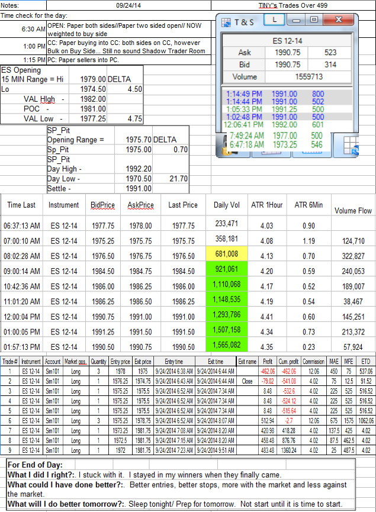The width and height of the screenshot is (376, 512).
Task: Click the L link button in T & S title bar
Action: tap(275, 20)
